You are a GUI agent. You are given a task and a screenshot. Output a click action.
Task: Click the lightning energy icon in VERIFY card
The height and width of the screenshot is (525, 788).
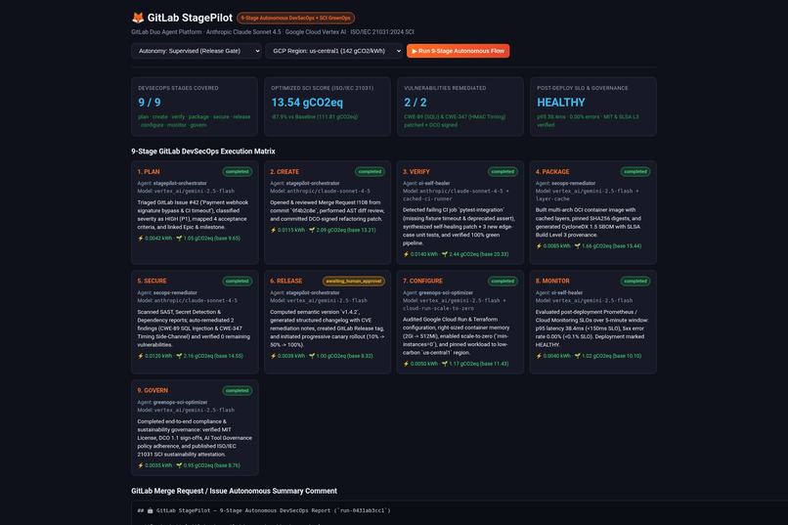tap(406, 254)
